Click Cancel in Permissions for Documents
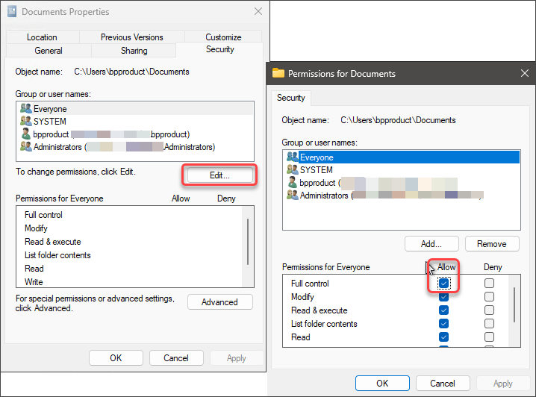Image resolution: width=536 pixels, height=397 pixels. 443,384
